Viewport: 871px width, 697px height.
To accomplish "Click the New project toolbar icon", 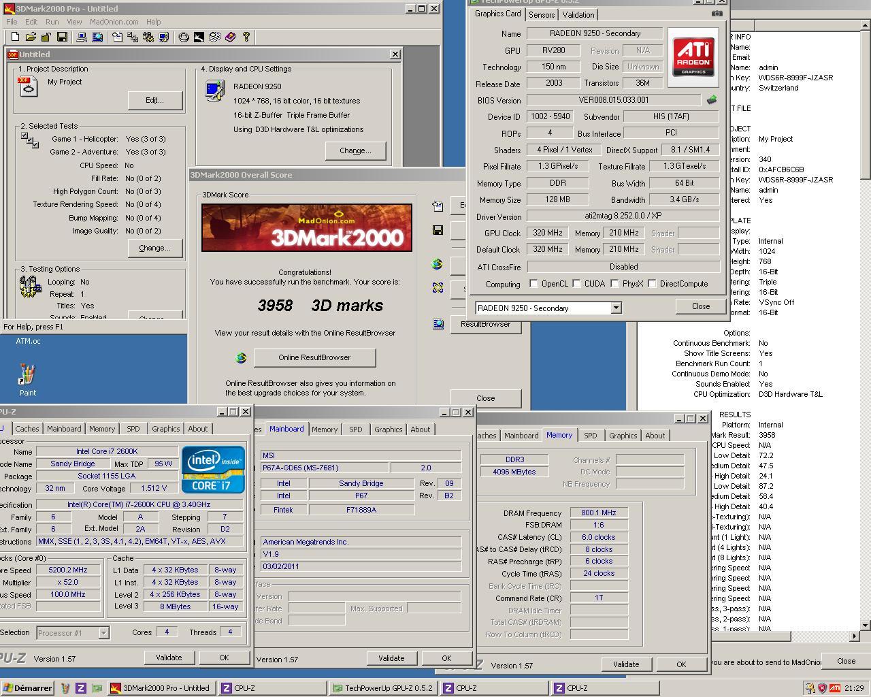I will click(15, 37).
